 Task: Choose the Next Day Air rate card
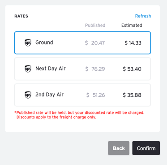tap(82, 69)
